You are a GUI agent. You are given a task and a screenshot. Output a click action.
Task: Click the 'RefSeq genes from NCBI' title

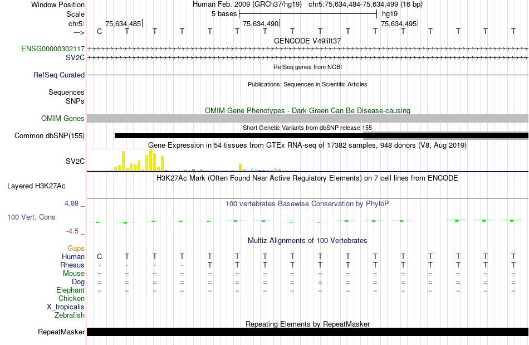307,67
